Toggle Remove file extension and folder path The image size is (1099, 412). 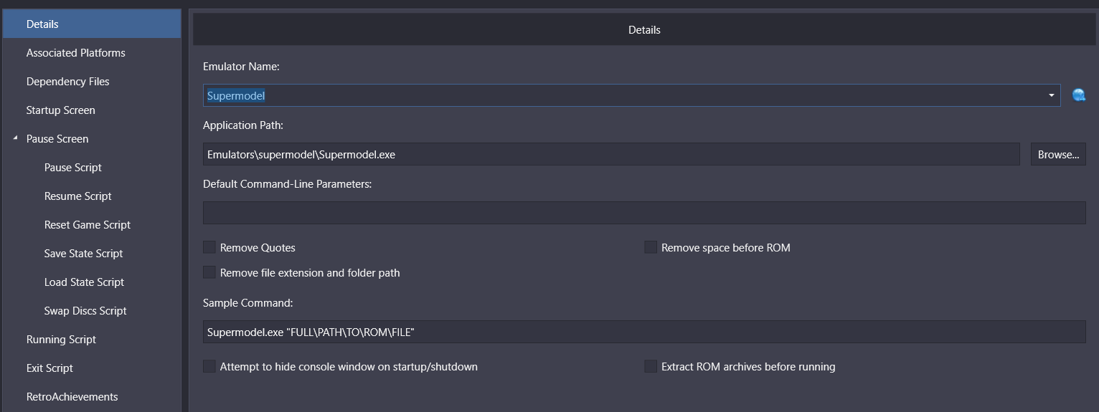pyautogui.click(x=209, y=272)
